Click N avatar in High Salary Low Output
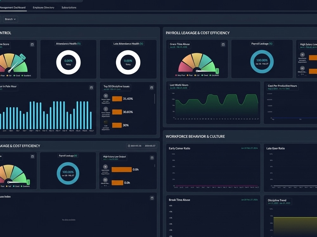This screenshot has height=237, width=317. 105,167
